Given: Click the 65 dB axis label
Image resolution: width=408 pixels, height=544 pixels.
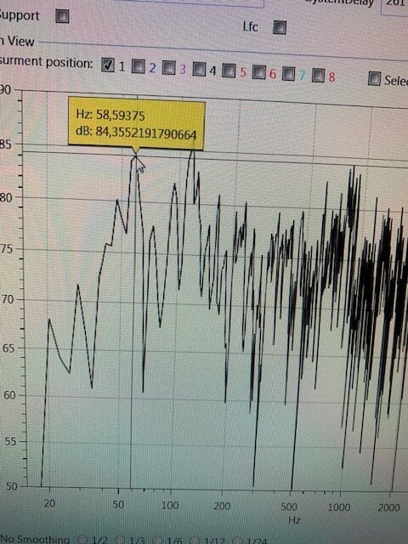Looking at the screenshot, I should pyautogui.click(x=8, y=348).
